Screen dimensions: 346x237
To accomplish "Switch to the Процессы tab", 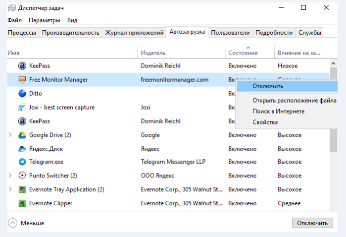I will click(x=22, y=33).
